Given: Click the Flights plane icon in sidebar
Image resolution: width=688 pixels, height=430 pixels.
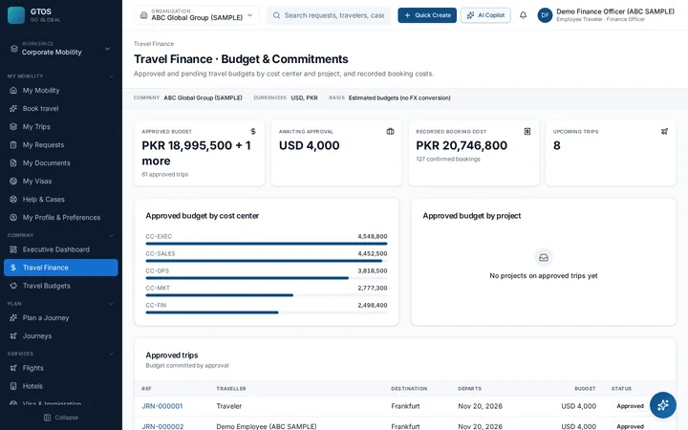Looking at the screenshot, I should point(13,368).
